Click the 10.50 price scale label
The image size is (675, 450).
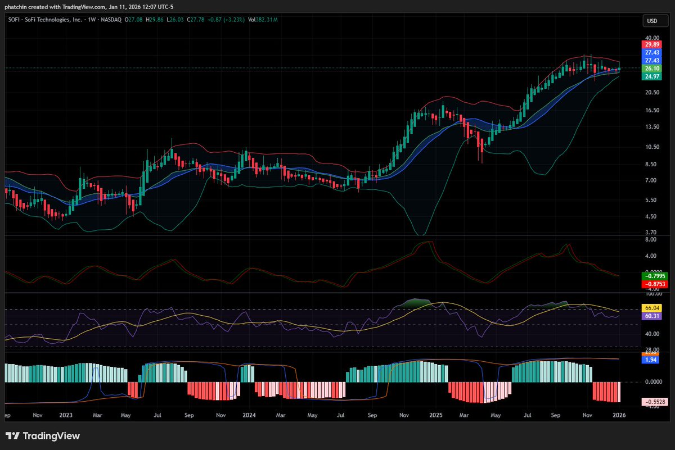(652, 147)
